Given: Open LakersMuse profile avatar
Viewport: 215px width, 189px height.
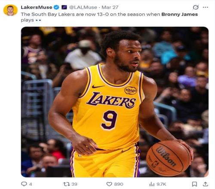Looking at the screenshot, I should [x=10, y=10].
